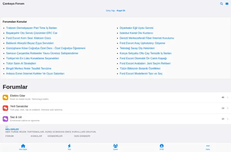Click the Giriş Yap login link

(110, 11)
